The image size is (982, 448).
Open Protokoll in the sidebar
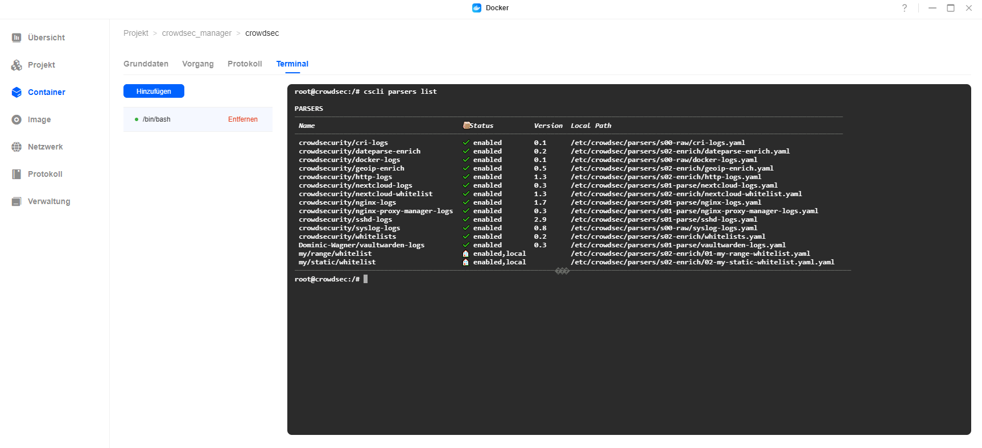(45, 174)
